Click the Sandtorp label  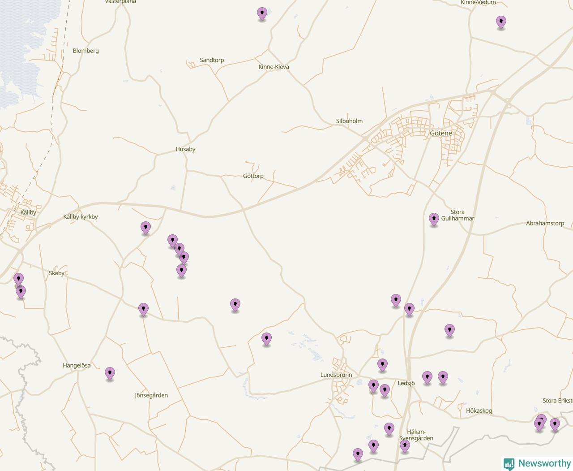(x=212, y=60)
